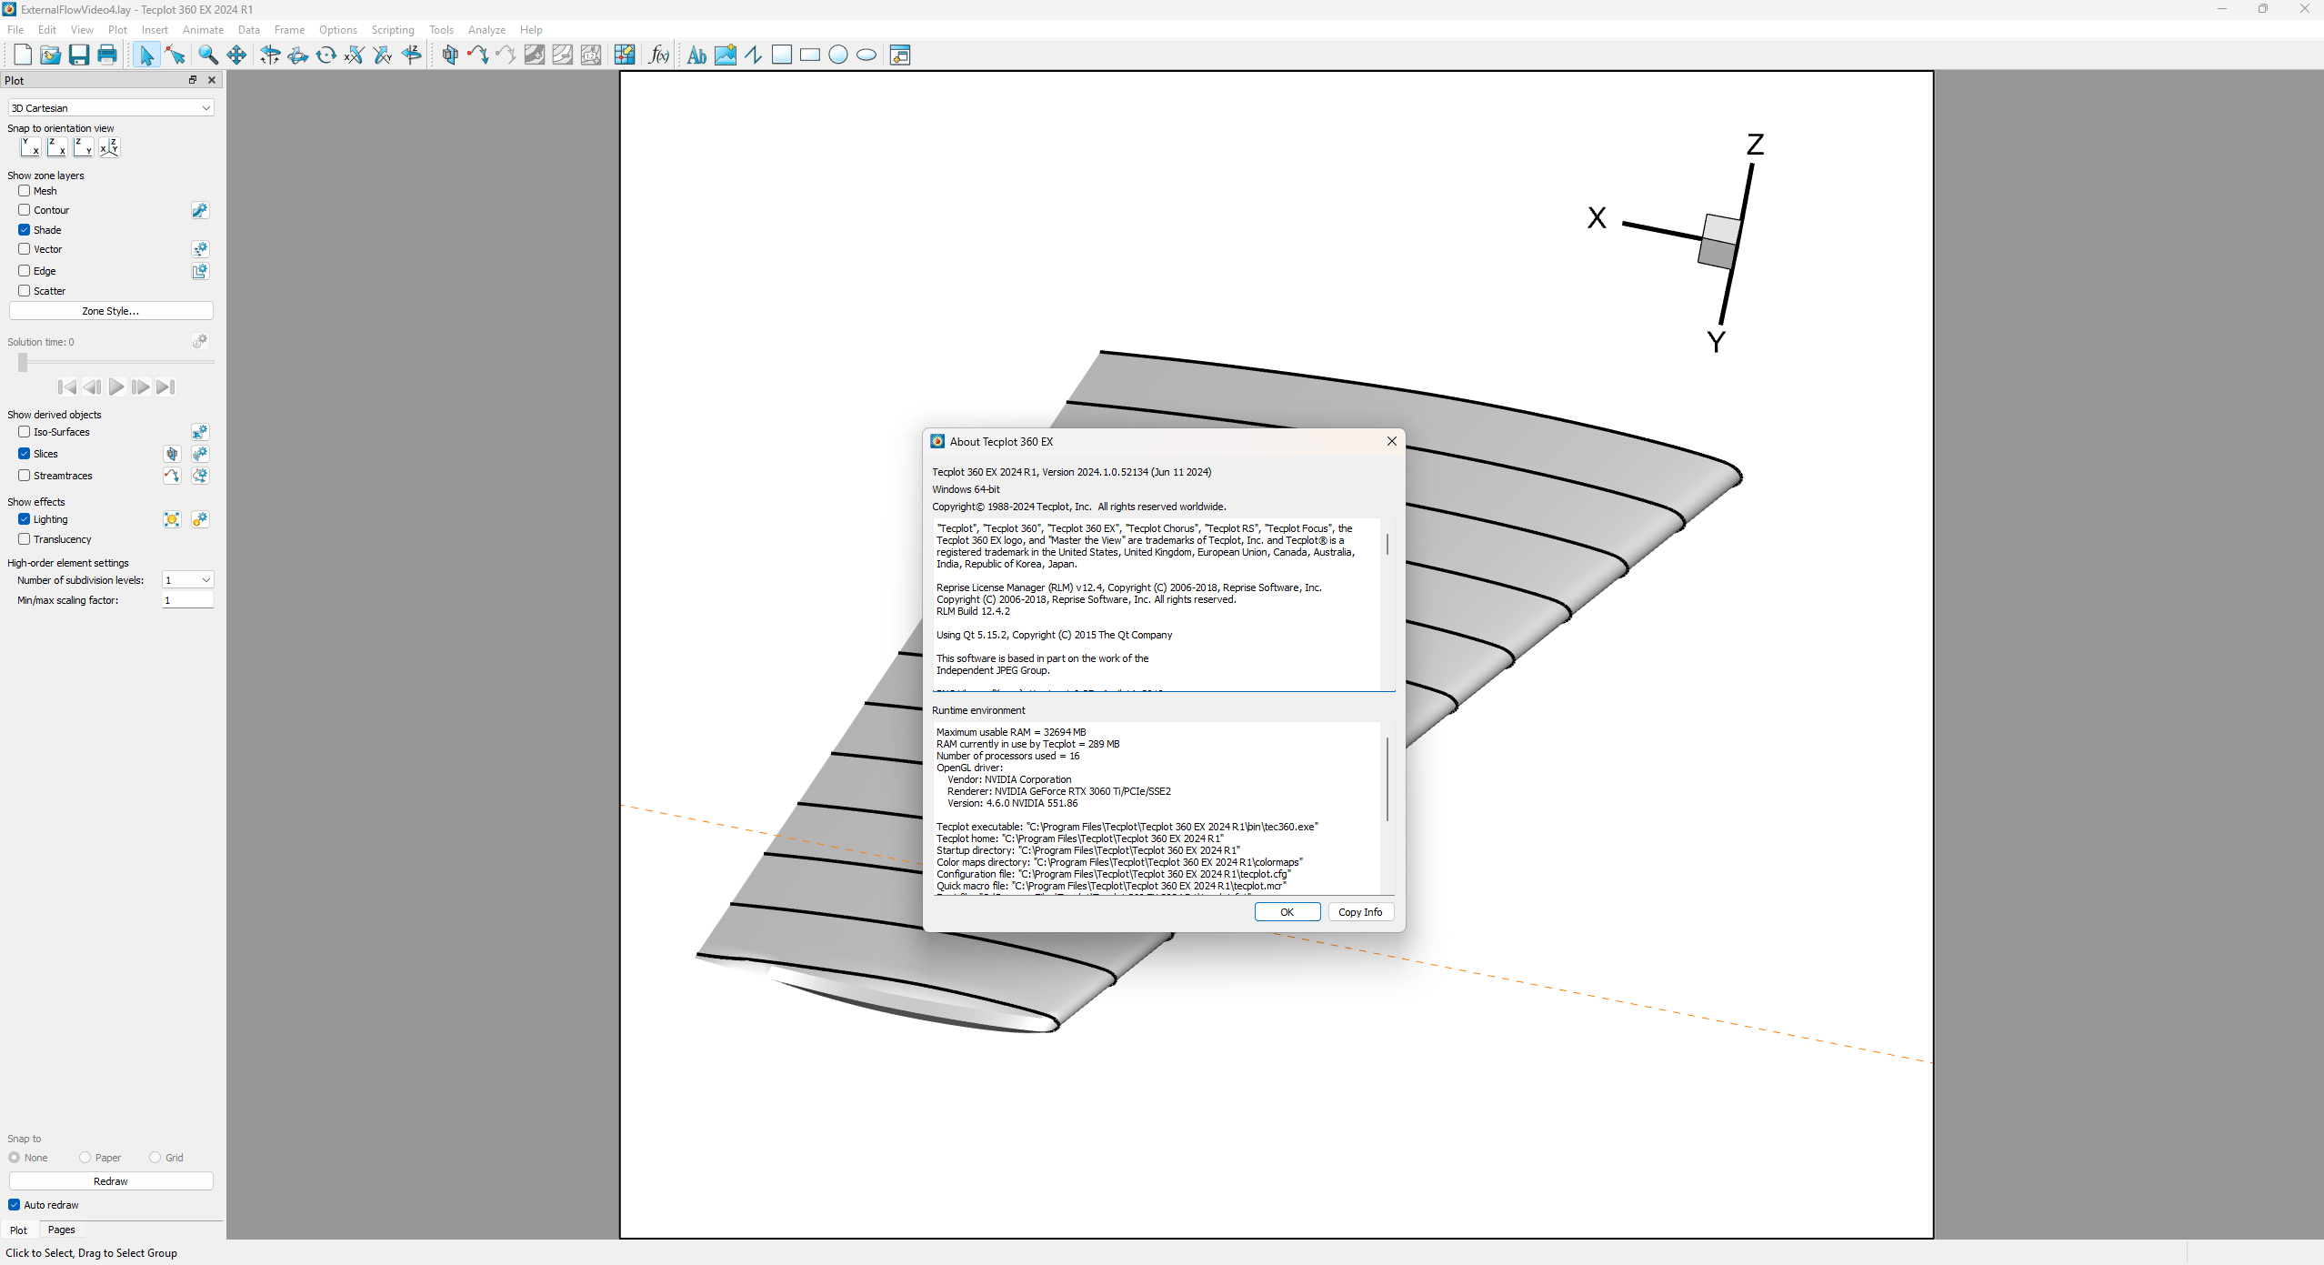Screen dimensions: 2324x1265
Task: Create a new layout with the New icon
Action: pyautogui.click(x=23, y=55)
